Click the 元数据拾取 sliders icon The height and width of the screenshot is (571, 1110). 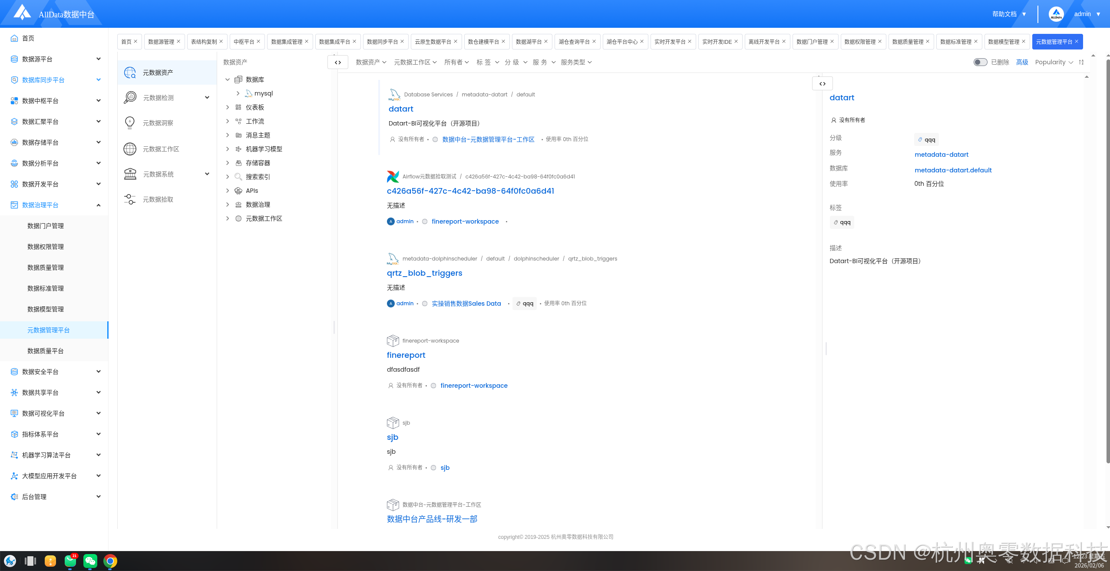point(130,199)
